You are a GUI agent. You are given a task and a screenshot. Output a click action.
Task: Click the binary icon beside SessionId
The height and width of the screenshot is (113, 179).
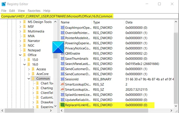click(62, 79)
